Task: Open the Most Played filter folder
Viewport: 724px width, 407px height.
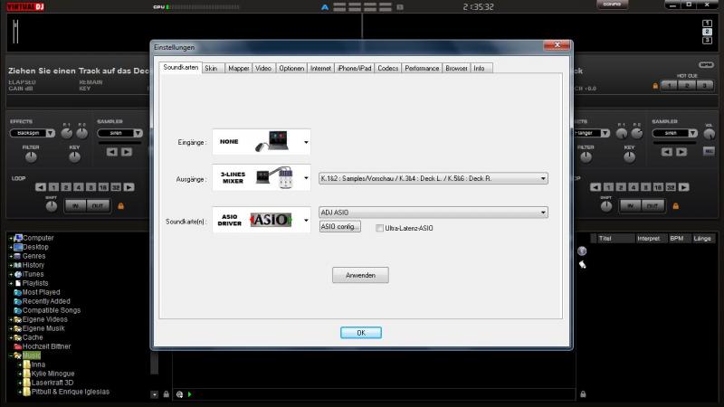Action: [x=41, y=292]
